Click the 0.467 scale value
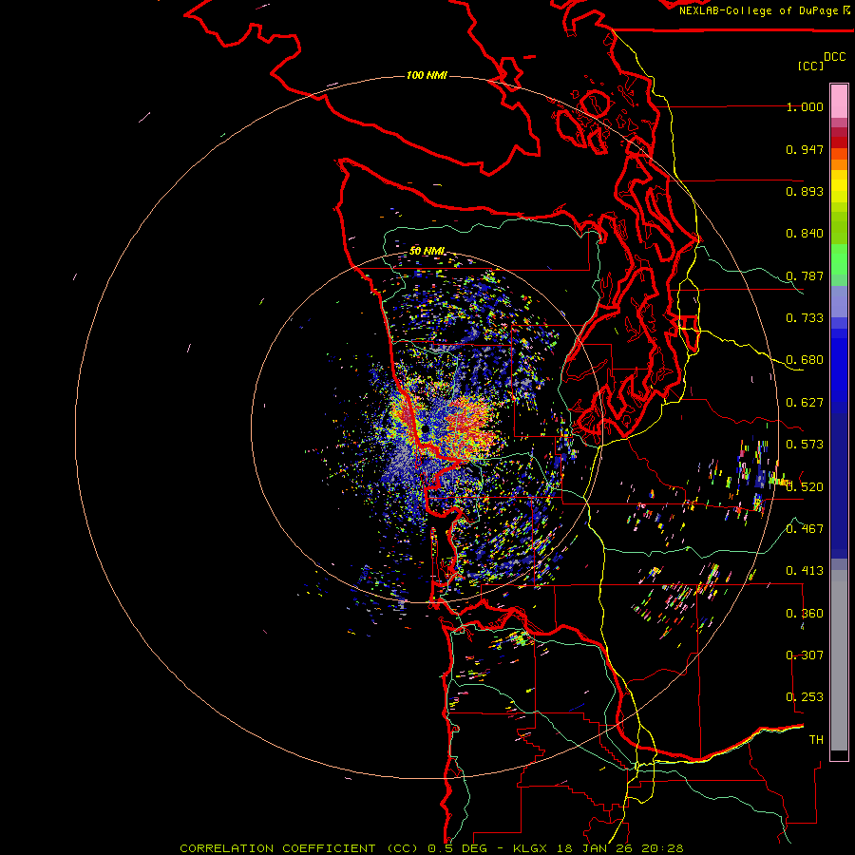Viewport: 855px width, 855px height. [x=805, y=528]
